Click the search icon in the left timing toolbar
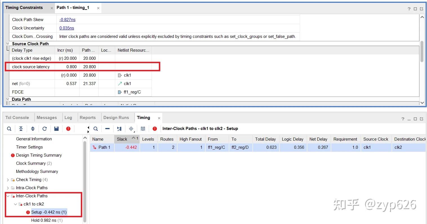 point(9,129)
